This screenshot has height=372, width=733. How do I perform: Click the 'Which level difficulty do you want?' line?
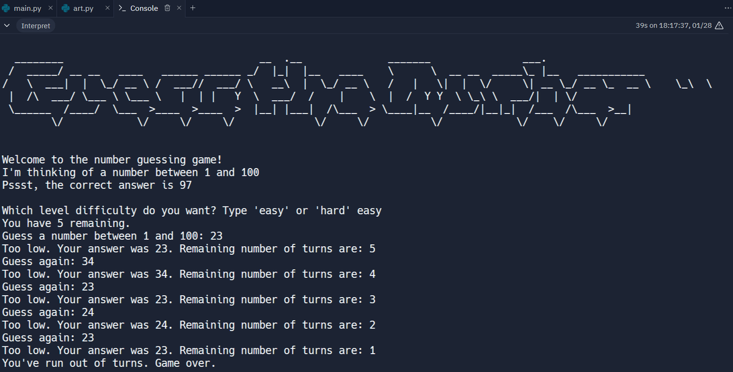coord(192,211)
